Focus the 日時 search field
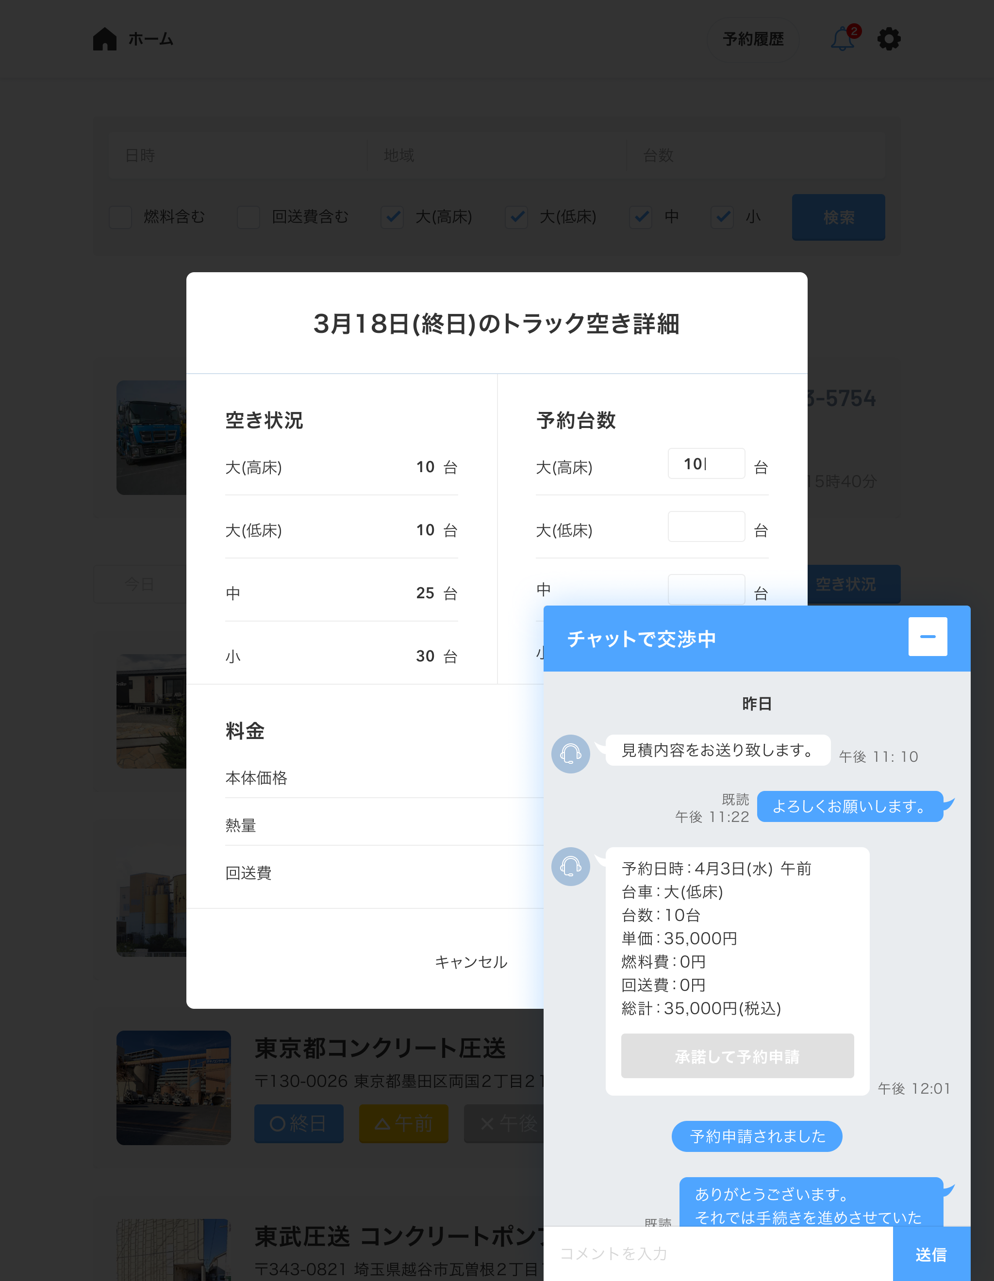Image resolution: width=994 pixels, height=1281 pixels. (x=238, y=155)
